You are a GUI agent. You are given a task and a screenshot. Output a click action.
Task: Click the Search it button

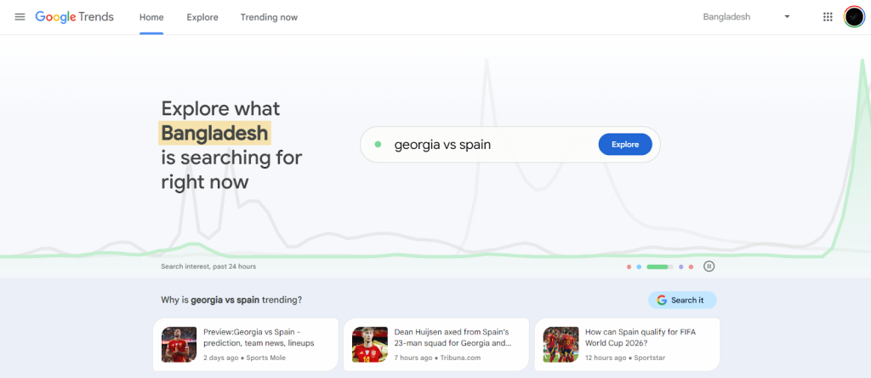point(681,300)
